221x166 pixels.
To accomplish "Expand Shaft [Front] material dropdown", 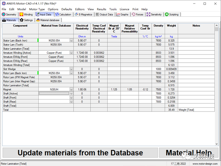I will [71, 98].
